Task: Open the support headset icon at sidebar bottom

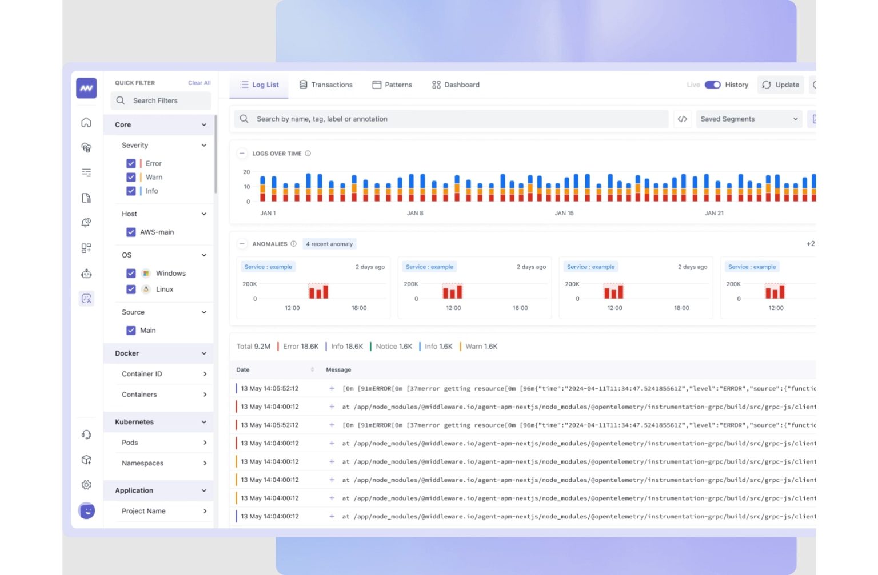Action: coord(86,435)
